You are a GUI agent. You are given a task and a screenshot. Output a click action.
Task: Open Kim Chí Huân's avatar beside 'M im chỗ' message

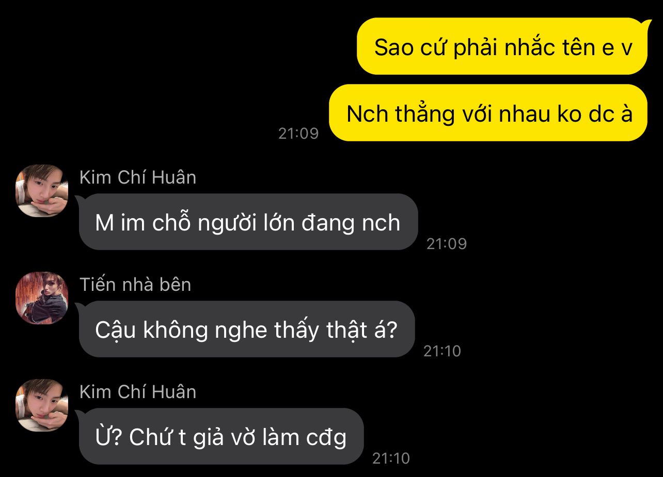click(42, 191)
